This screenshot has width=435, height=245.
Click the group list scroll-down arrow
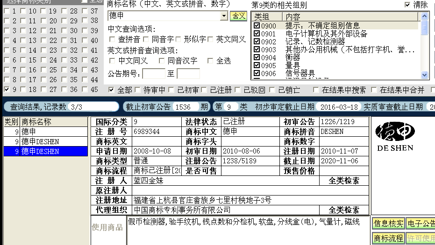[424, 75]
